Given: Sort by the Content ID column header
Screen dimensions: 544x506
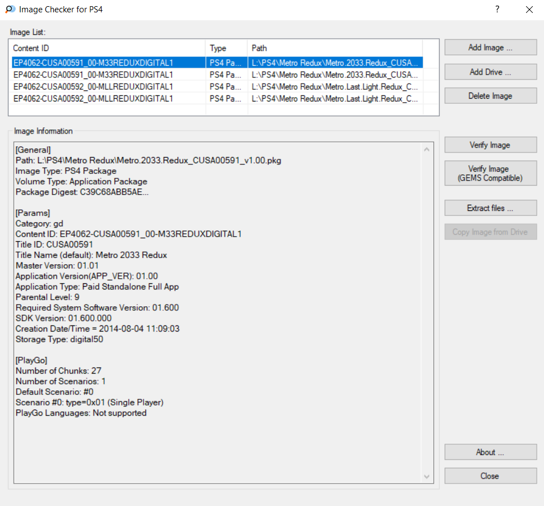Looking at the screenshot, I should [108, 48].
